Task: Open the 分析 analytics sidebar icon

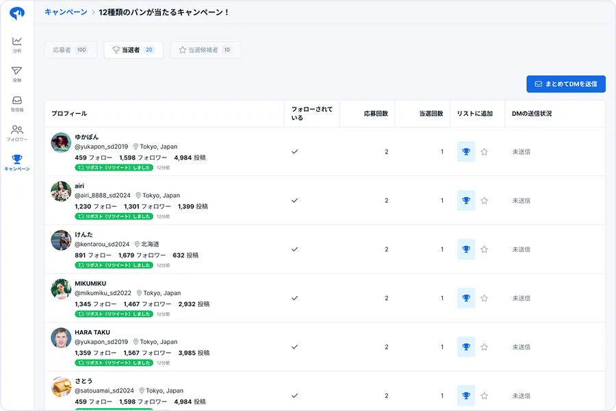Action: point(17,45)
